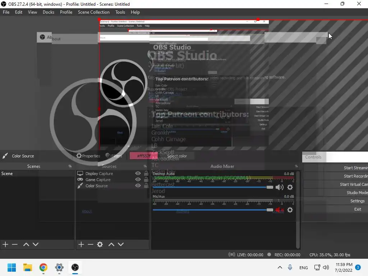
Task: Click LIVE timer in status bar
Action: [250, 255]
